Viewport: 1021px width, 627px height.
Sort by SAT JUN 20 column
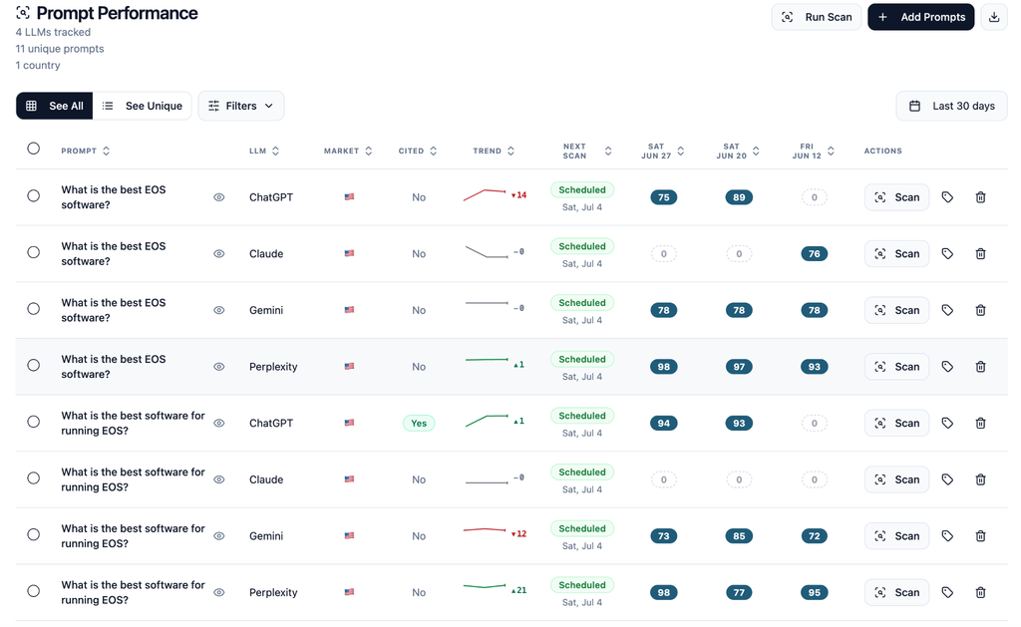coord(738,152)
